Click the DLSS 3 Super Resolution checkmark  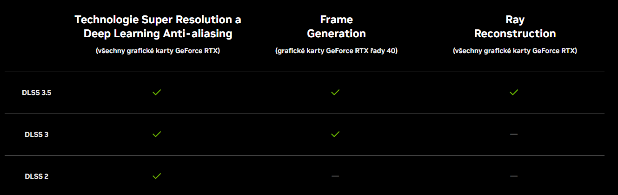point(157,134)
